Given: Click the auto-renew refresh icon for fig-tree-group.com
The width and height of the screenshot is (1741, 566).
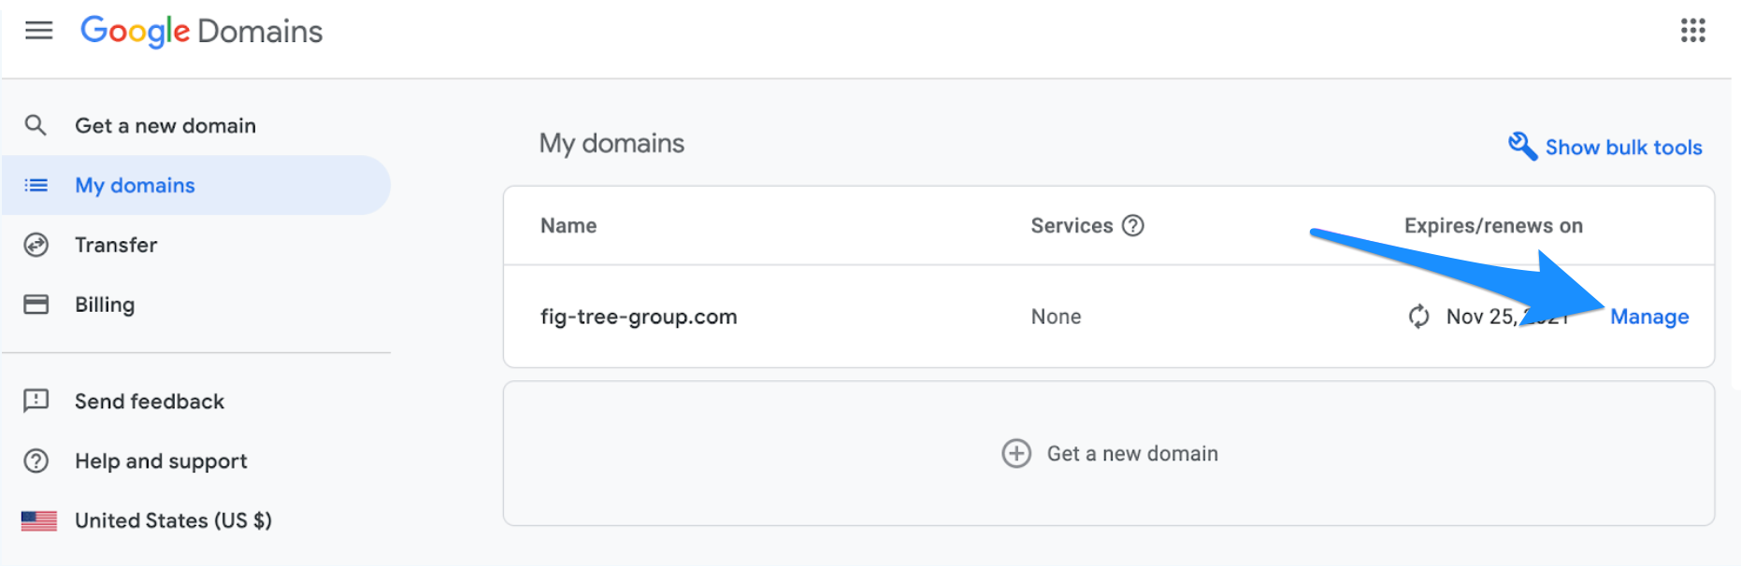Looking at the screenshot, I should (x=1419, y=317).
